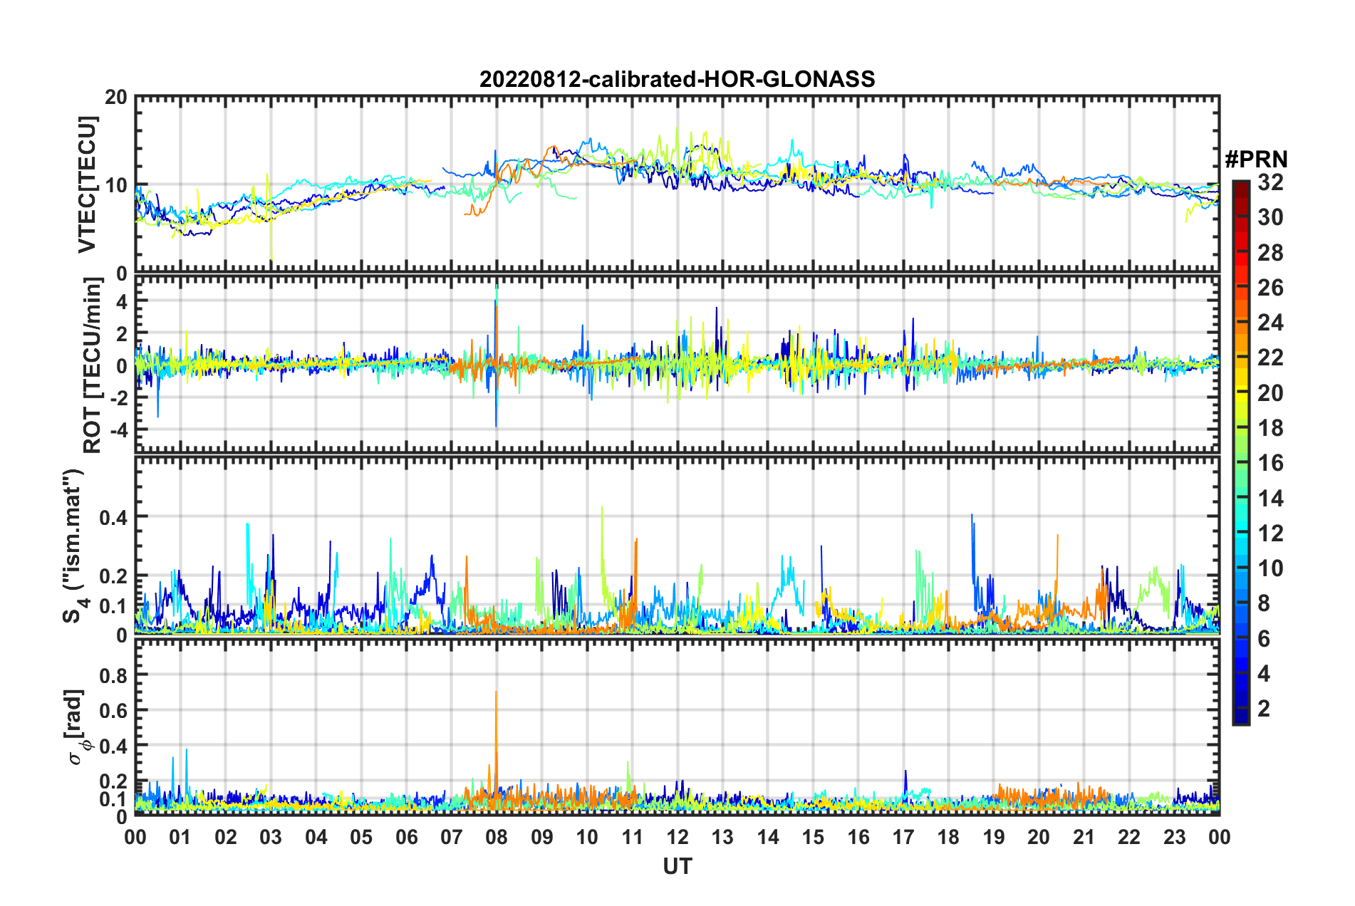
Task: Click the 03 hour tick on the UT axis
Action: click(x=271, y=836)
